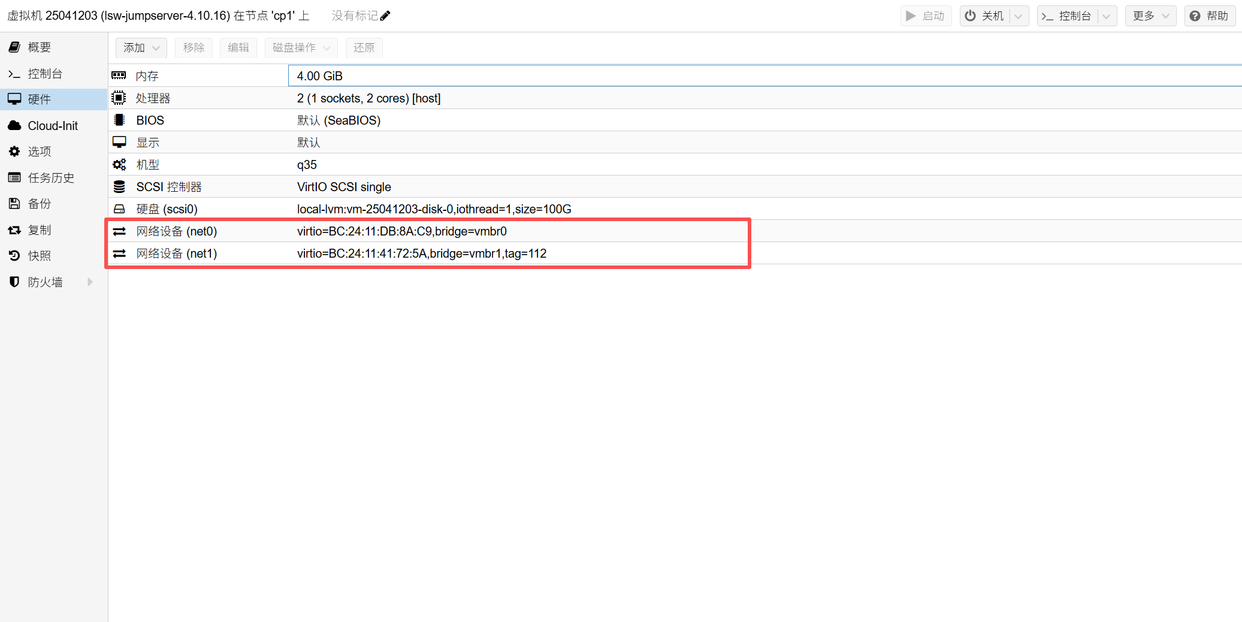Open the Cloud-Init section
Viewport: 1242px width, 622px height.
(53, 126)
